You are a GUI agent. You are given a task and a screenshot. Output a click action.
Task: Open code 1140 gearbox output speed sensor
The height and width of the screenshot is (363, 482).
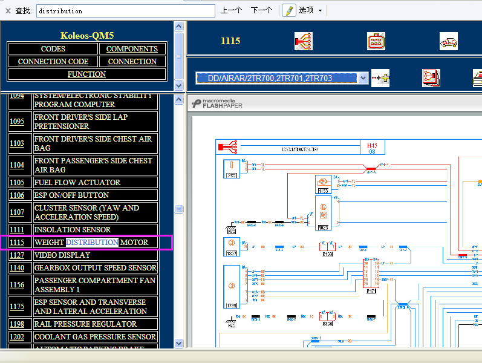[17, 268]
